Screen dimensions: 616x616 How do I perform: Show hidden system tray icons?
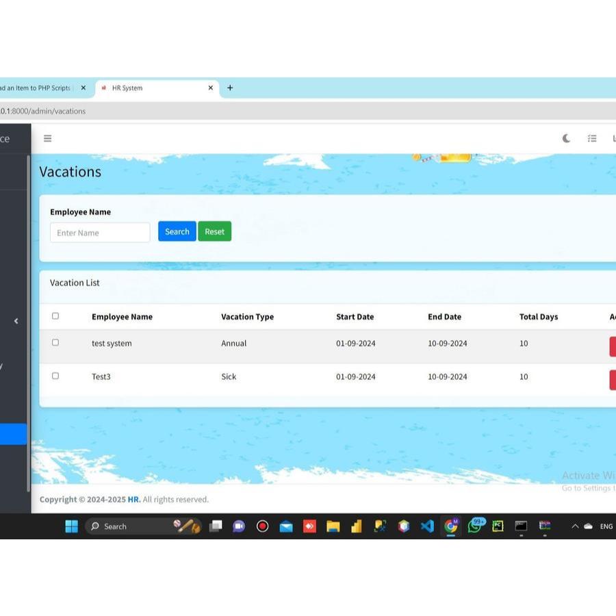coord(575,526)
